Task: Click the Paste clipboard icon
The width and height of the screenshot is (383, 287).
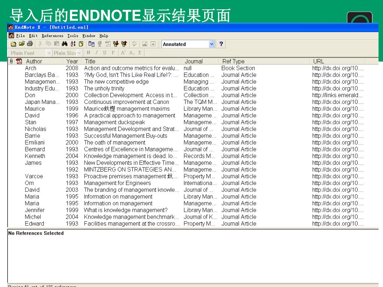Action: [57, 44]
